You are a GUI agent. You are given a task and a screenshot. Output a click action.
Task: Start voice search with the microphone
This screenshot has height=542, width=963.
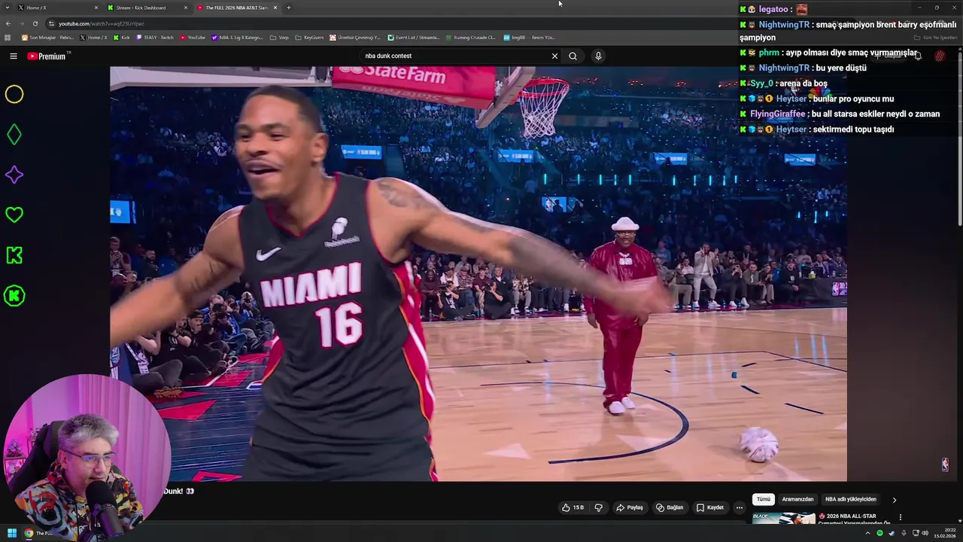[598, 56]
